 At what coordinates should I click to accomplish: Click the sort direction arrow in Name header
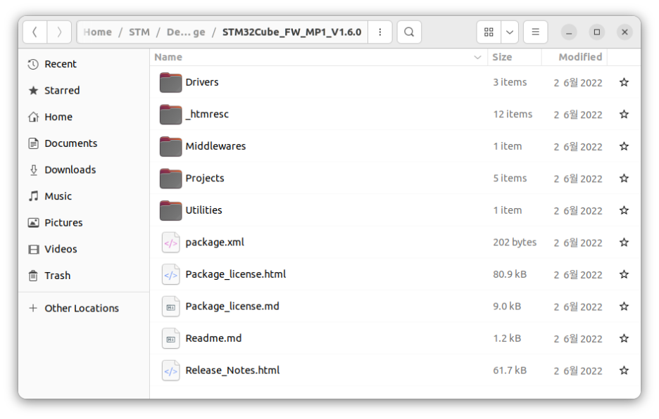(x=477, y=58)
